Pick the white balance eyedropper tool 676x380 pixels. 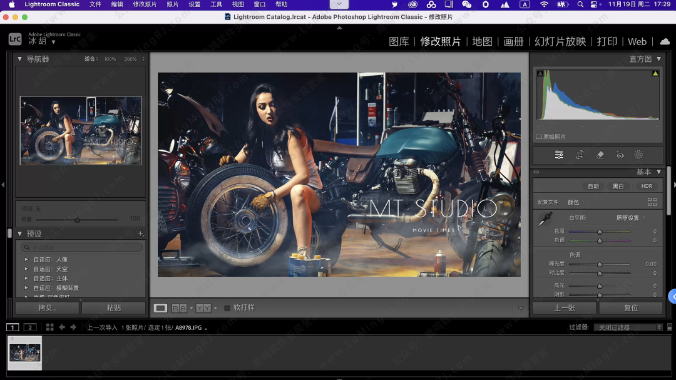(545, 219)
